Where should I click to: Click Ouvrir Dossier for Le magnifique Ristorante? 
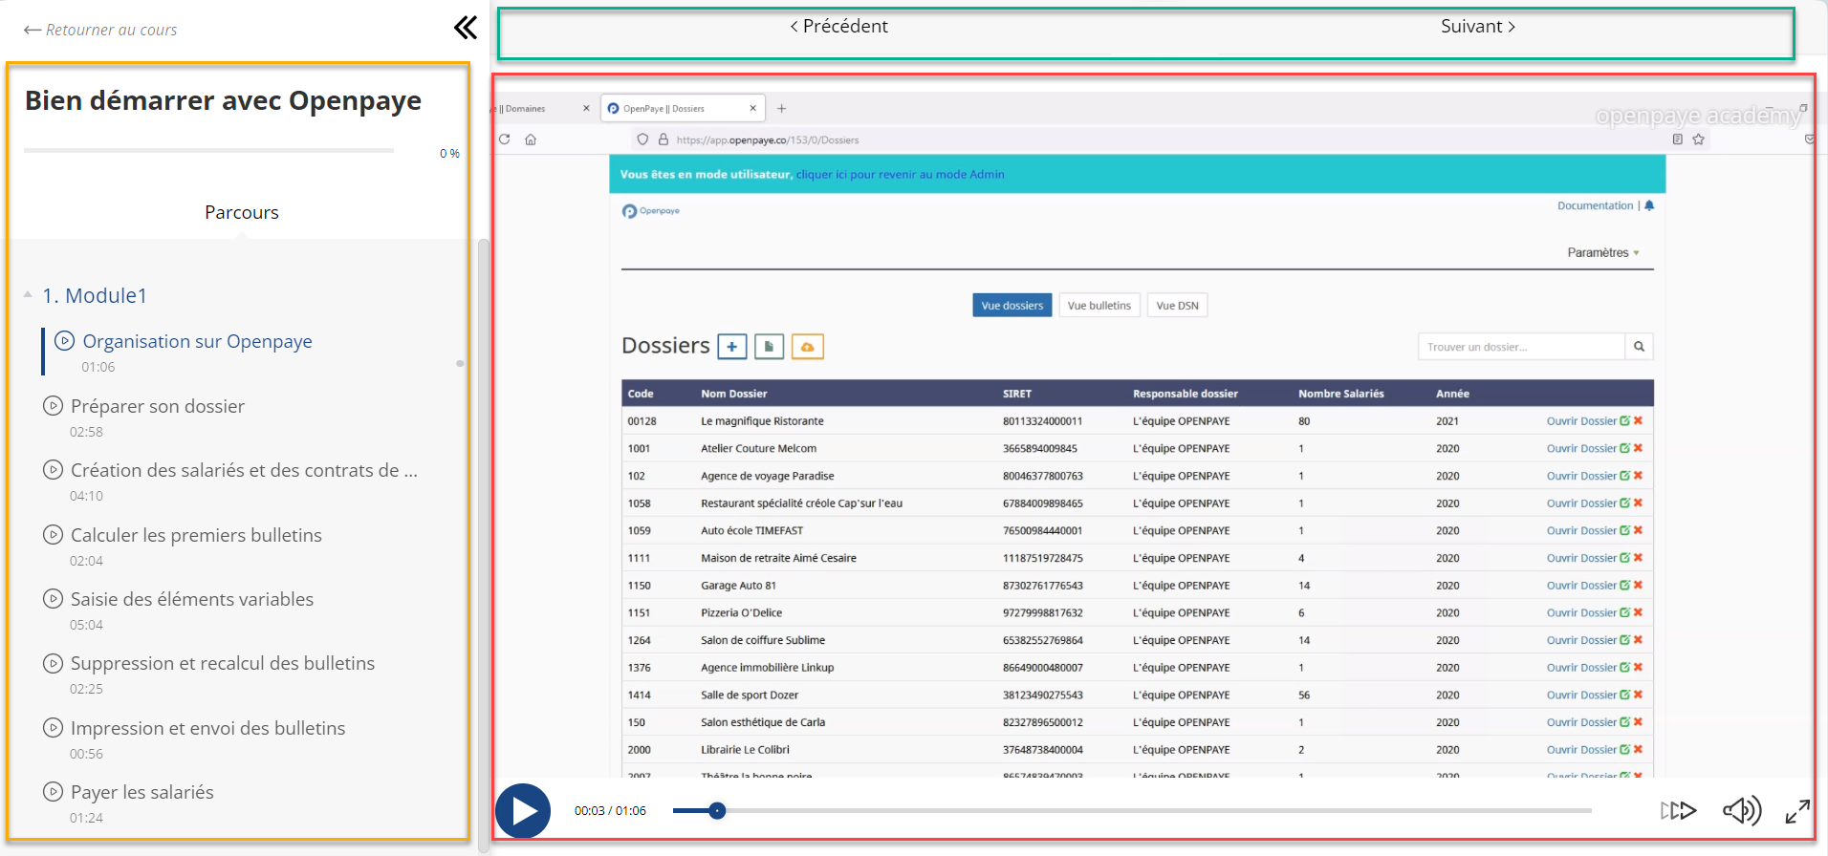pos(1581,421)
